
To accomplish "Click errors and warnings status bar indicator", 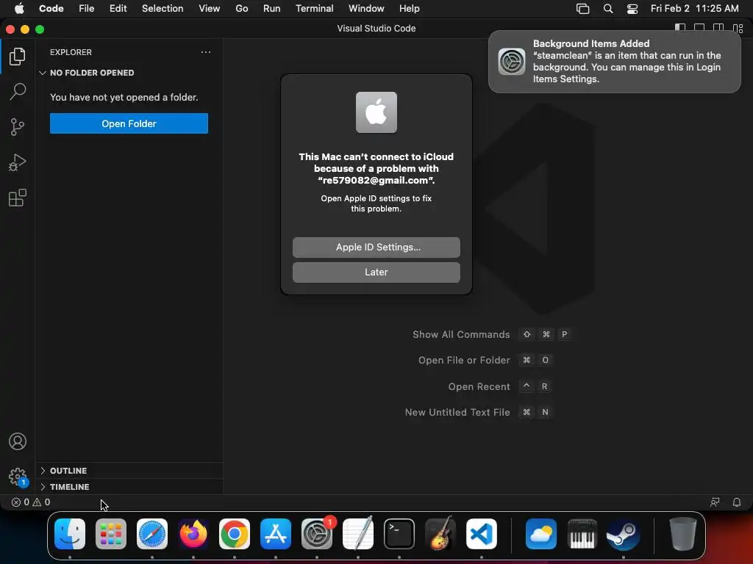I will pyautogui.click(x=31, y=502).
